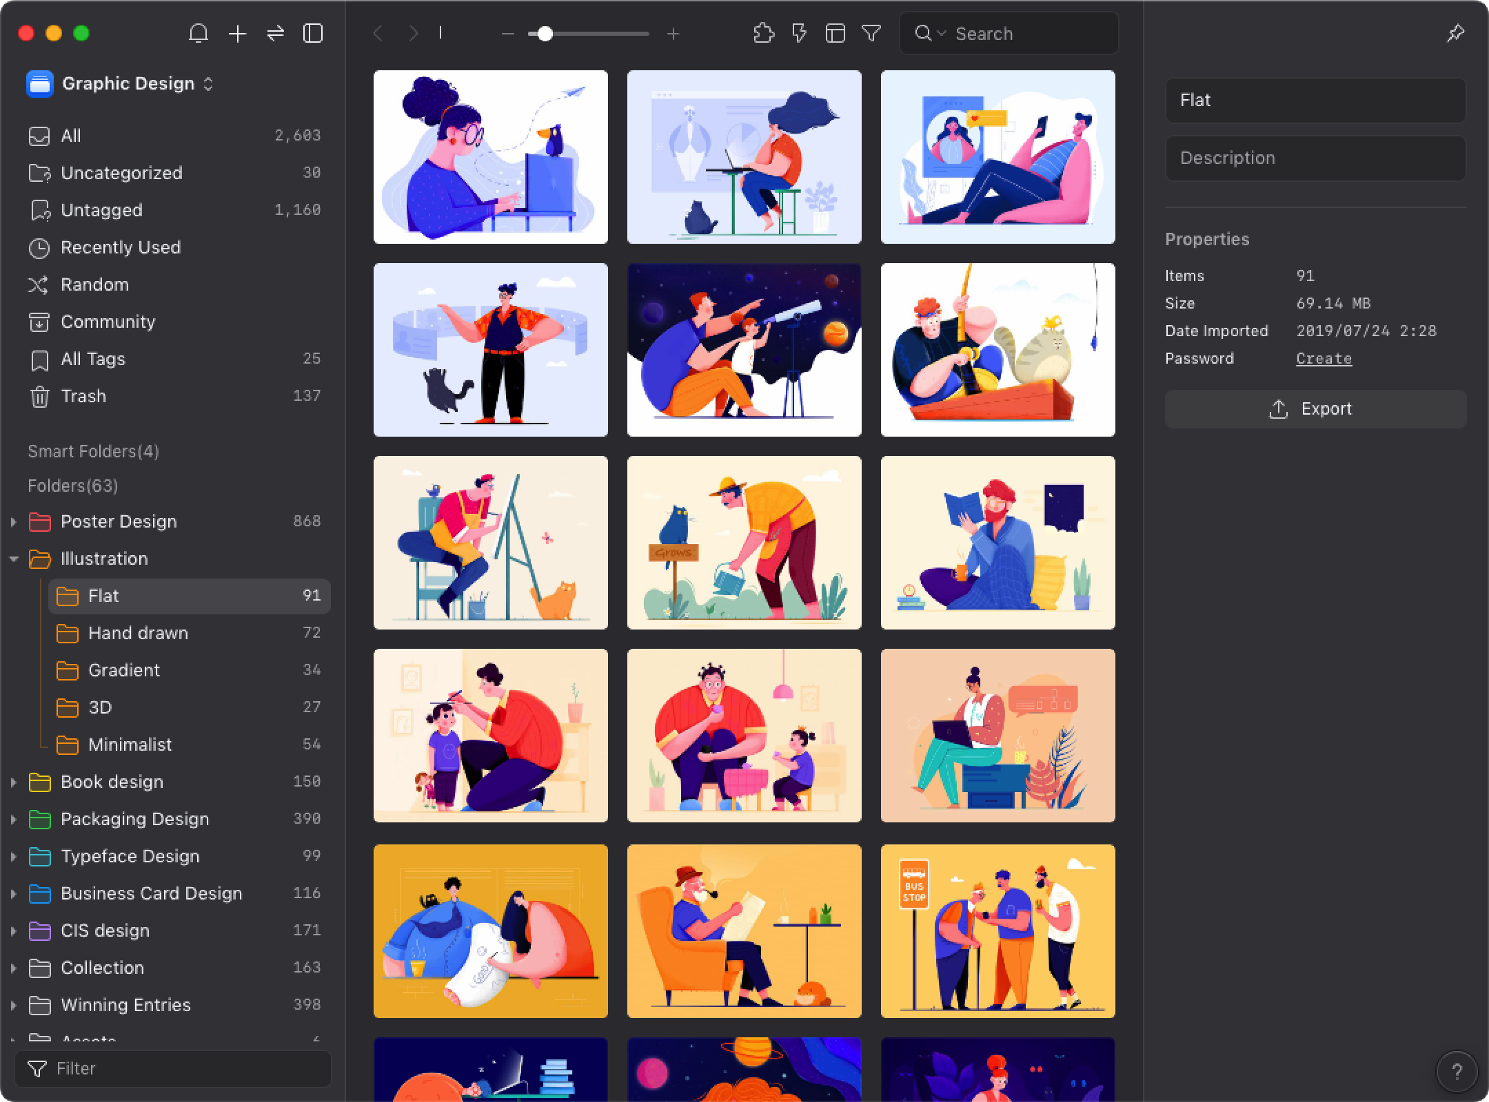This screenshot has height=1102, width=1489.
Task: Open the search options dropdown arrow
Action: (942, 33)
